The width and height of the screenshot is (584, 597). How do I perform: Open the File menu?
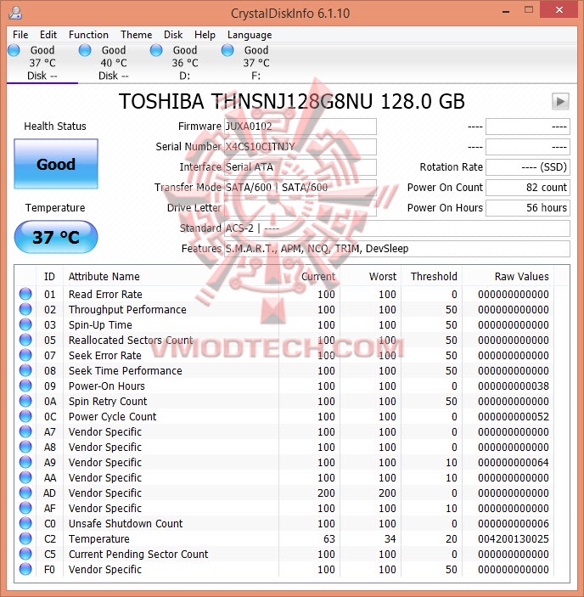click(20, 35)
